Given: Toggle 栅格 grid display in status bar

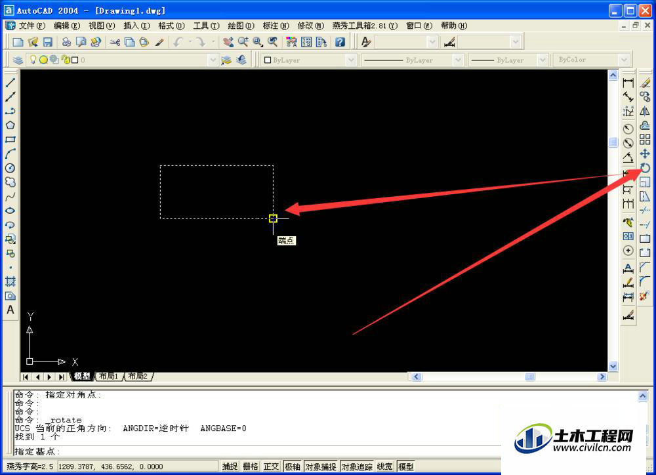Looking at the screenshot, I should point(250,466).
